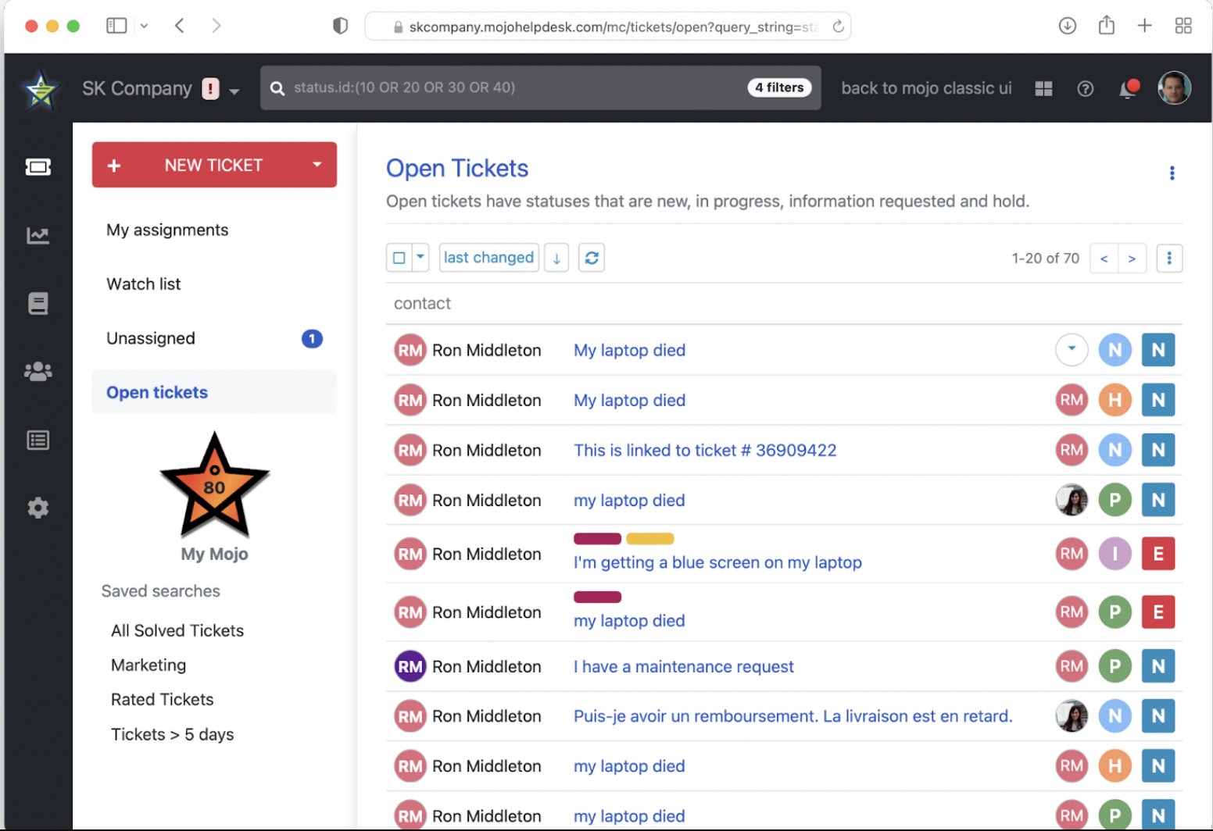1213x831 pixels.
Task: Switch to the Open tickets view
Action: point(156,391)
